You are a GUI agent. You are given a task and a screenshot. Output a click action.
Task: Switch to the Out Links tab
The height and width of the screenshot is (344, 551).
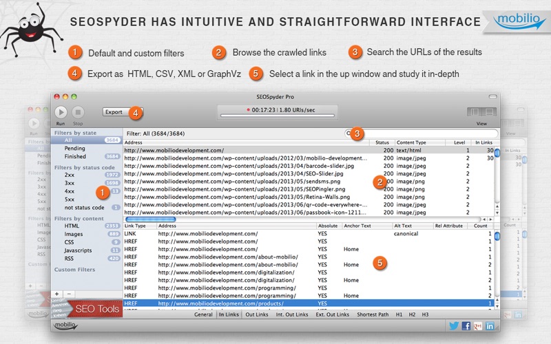[256, 314]
